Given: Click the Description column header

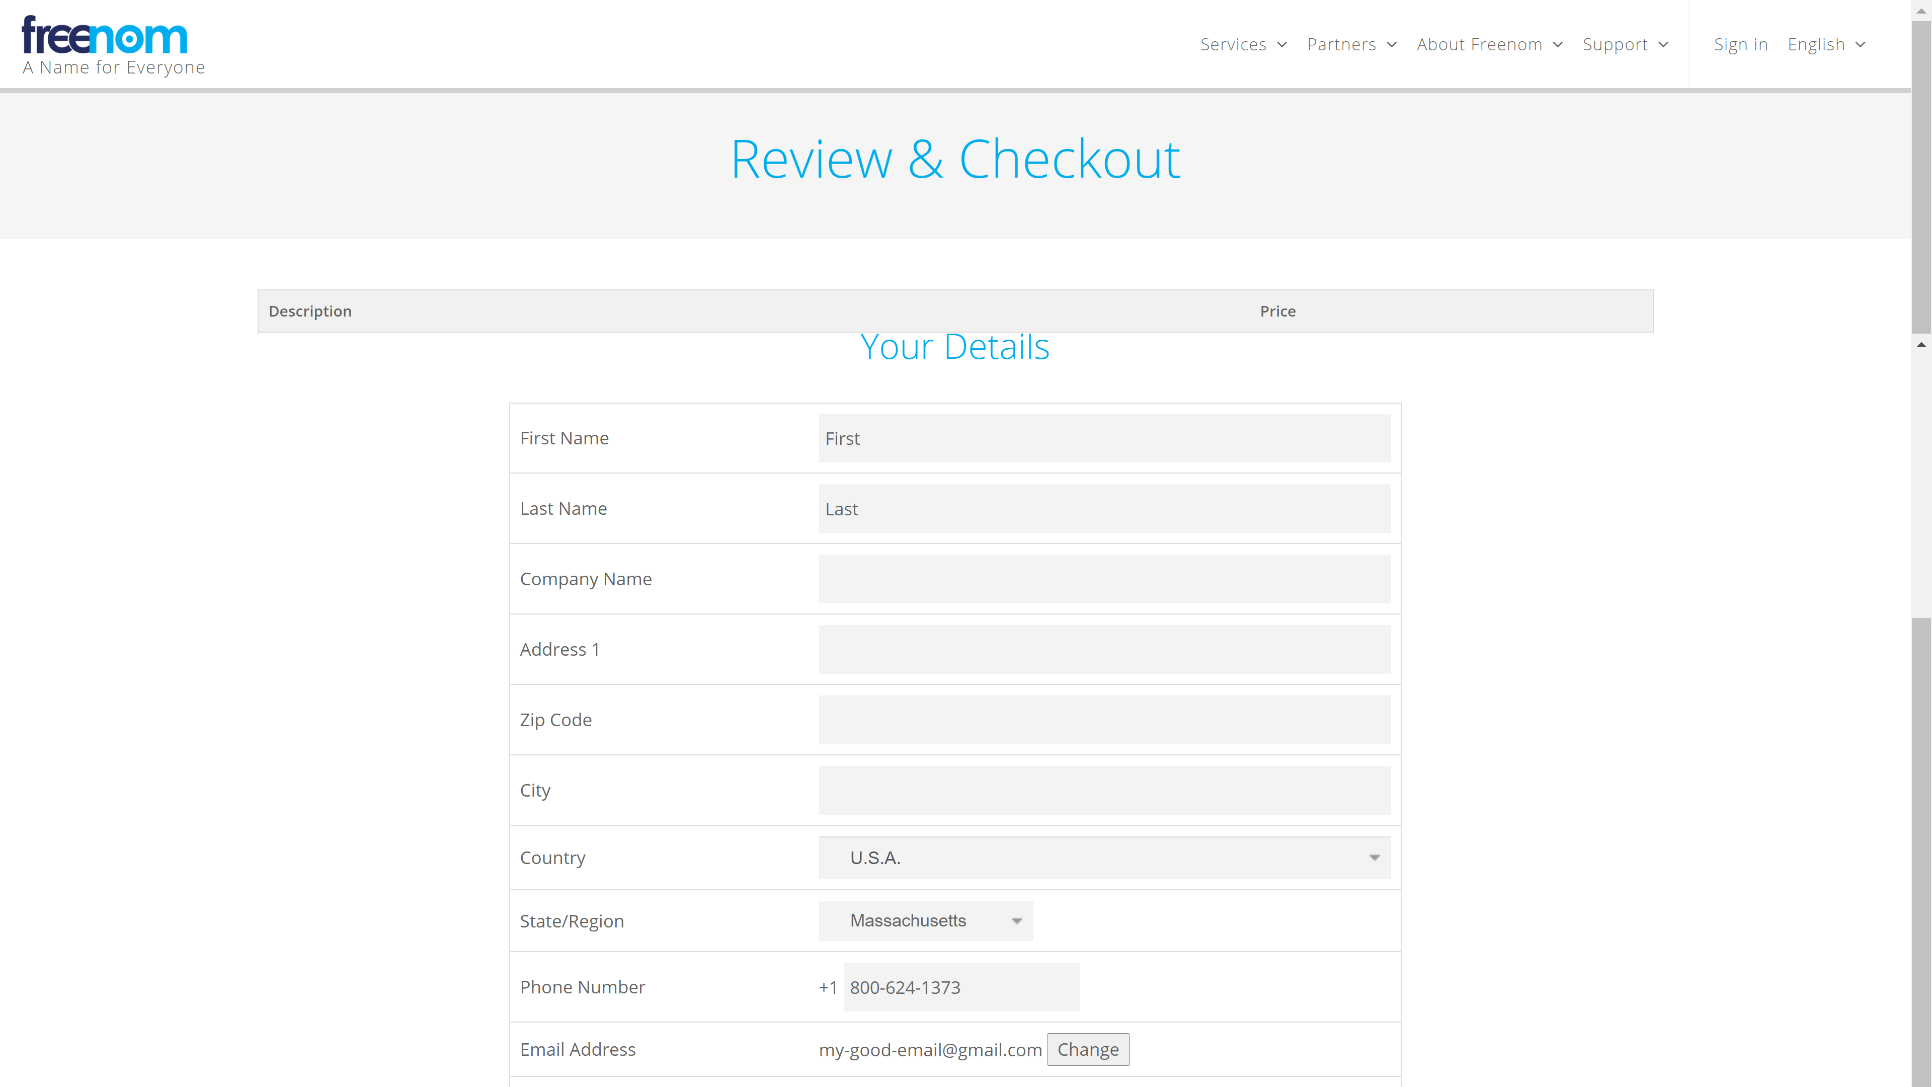Looking at the screenshot, I should point(310,312).
